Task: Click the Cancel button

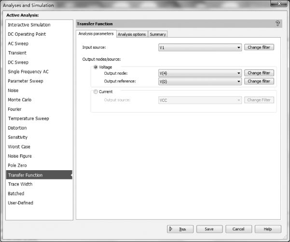Action: [238, 229]
